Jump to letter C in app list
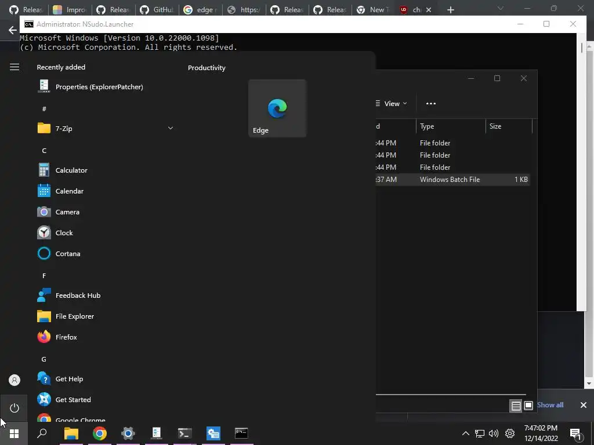The height and width of the screenshot is (445, 594). (44, 151)
